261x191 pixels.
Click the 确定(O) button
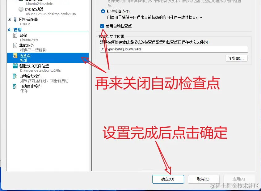point(168,179)
